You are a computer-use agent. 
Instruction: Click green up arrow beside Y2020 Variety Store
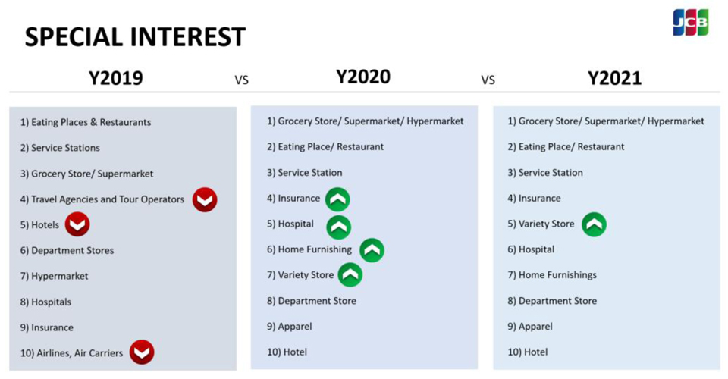[350, 274]
